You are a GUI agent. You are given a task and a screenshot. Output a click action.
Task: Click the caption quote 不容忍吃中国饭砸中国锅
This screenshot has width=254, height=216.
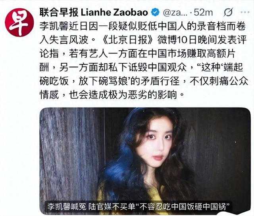(183, 207)
